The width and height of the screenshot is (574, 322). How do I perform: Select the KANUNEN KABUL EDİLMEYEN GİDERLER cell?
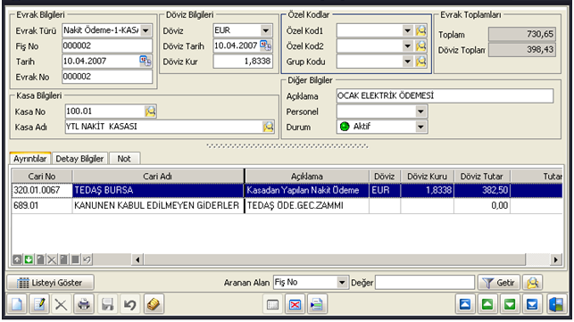(x=158, y=206)
